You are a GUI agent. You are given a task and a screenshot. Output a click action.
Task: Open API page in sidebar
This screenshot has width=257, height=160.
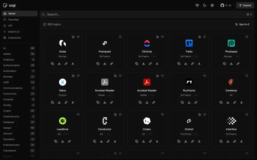[x=20, y=26]
